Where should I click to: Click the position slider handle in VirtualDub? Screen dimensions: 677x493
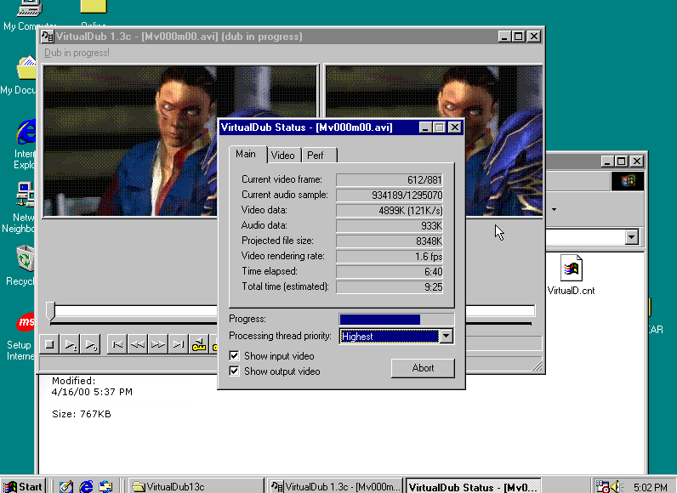click(x=51, y=310)
